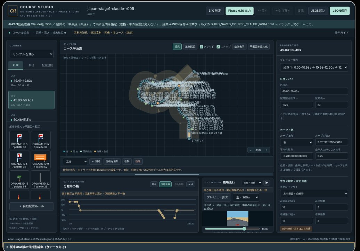
Task: Open the 直線 segment type dropdown
Action: 75,161
